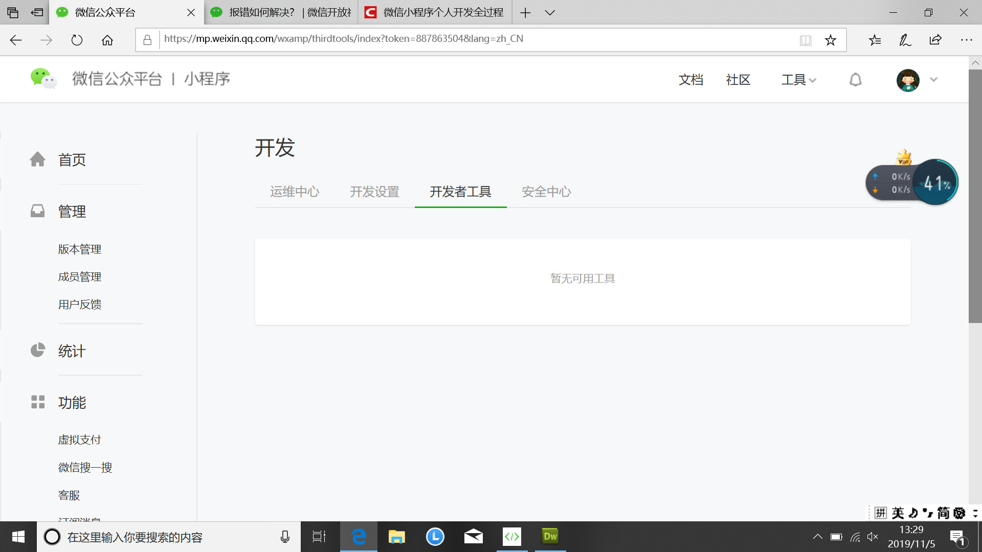Switch to the 开发设置 tab

click(x=374, y=192)
